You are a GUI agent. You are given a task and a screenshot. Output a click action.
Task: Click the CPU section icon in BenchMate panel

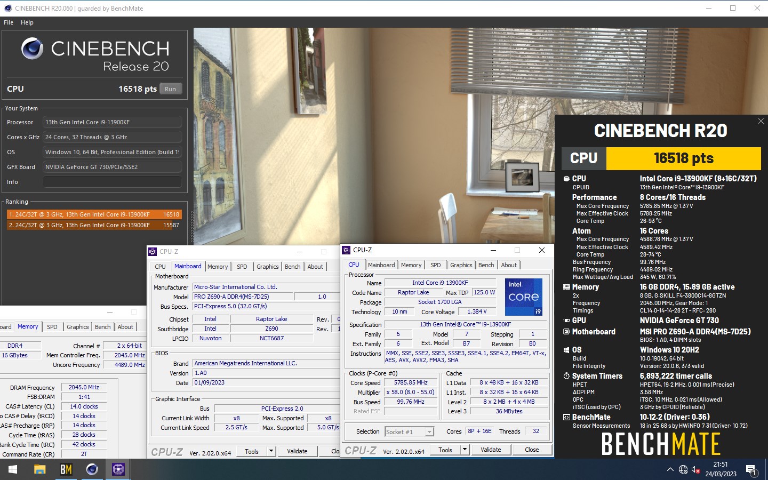click(566, 179)
